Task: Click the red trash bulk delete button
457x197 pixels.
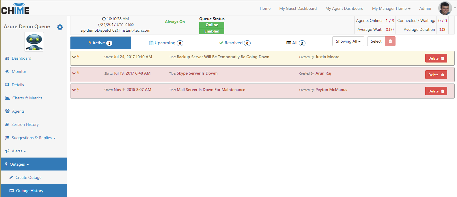Action: (x=390, y=41)
